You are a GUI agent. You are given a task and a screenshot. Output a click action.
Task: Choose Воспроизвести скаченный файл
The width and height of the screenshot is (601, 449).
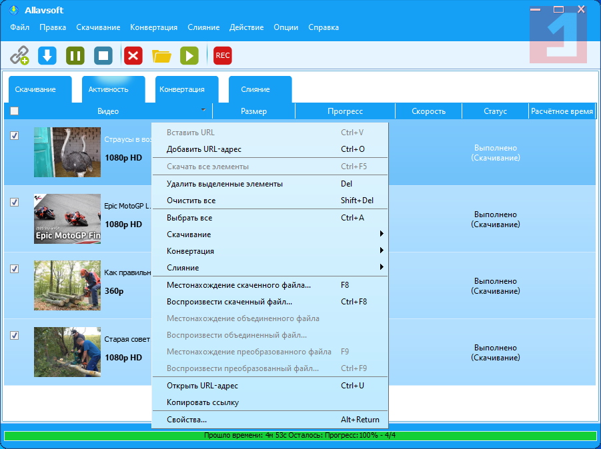270,302
